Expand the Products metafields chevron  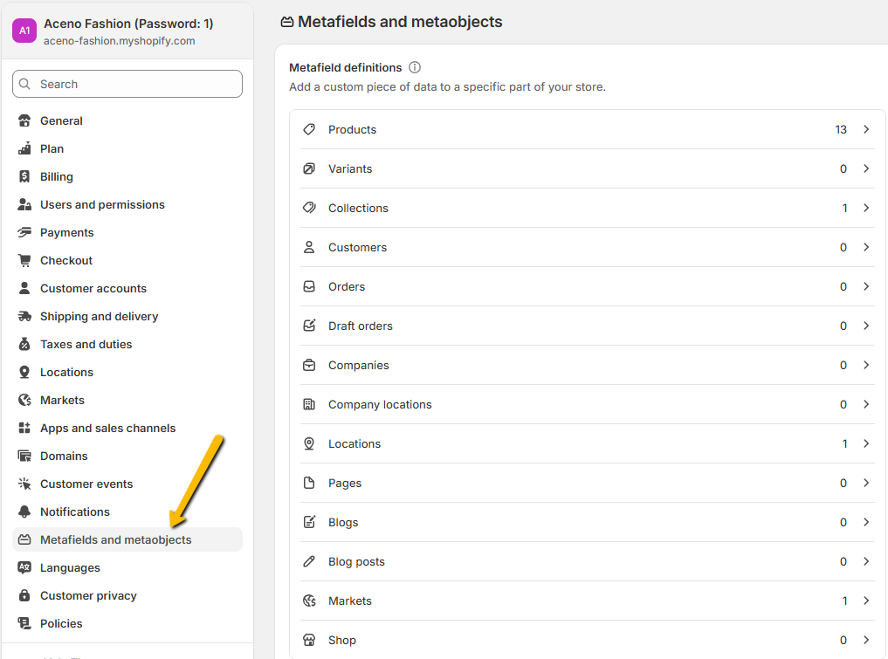(866, 129)
